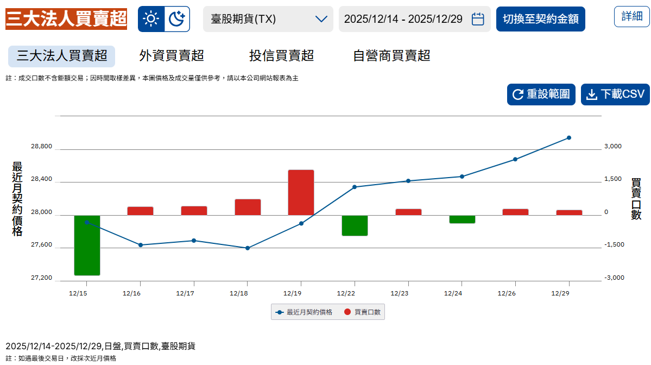The height and width of the screenshot is (365, 651).
Task: Open the 投信買賣超 tab
Action: pyautogui.click(x=281, y=56)
